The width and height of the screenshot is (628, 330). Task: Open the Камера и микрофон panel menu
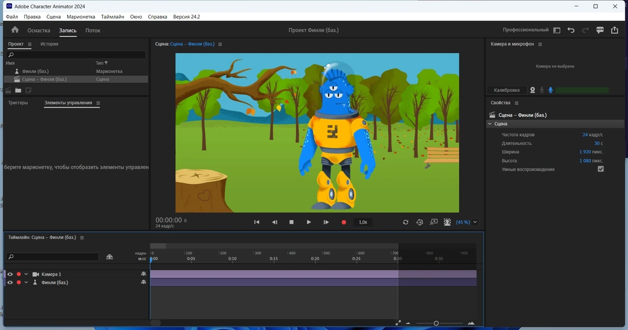(x=540, y=44)
